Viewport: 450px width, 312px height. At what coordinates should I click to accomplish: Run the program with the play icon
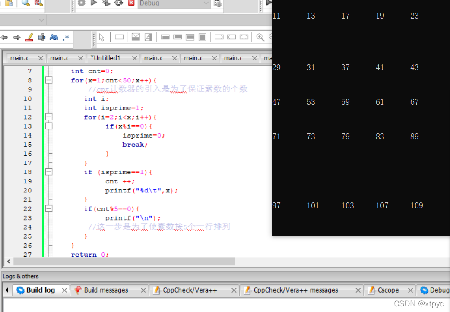94,3
